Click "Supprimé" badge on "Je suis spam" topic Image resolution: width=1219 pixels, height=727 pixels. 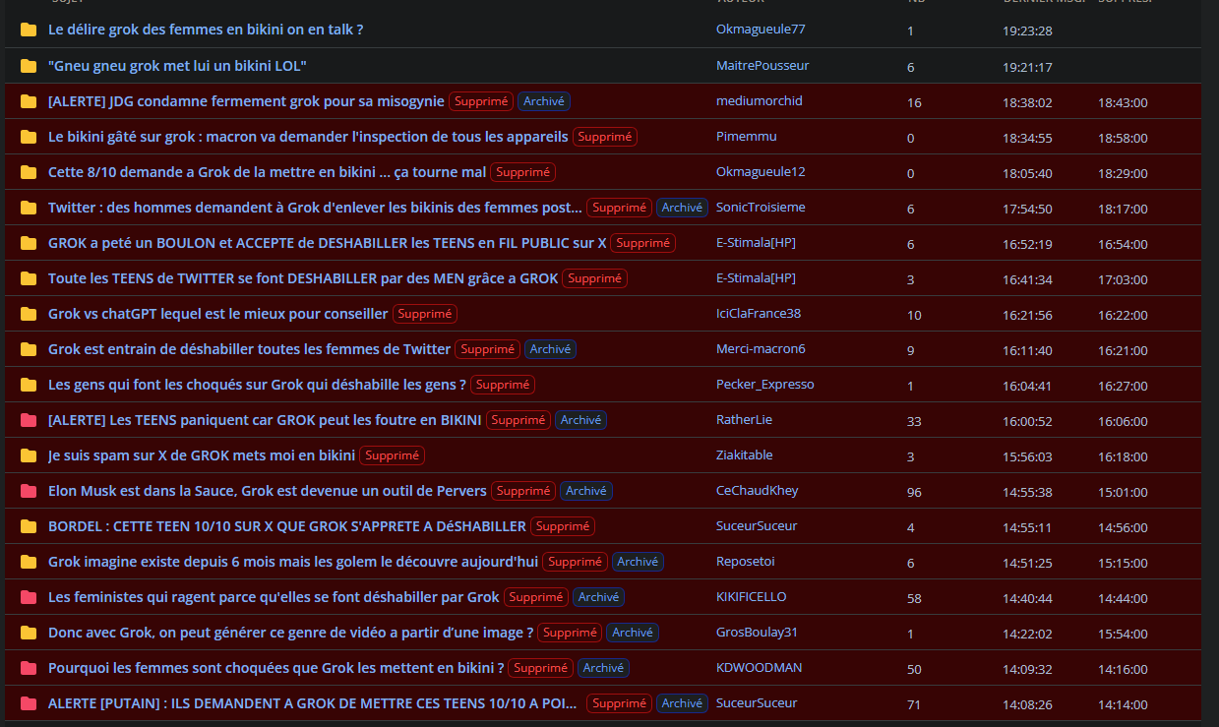[392, 455]
